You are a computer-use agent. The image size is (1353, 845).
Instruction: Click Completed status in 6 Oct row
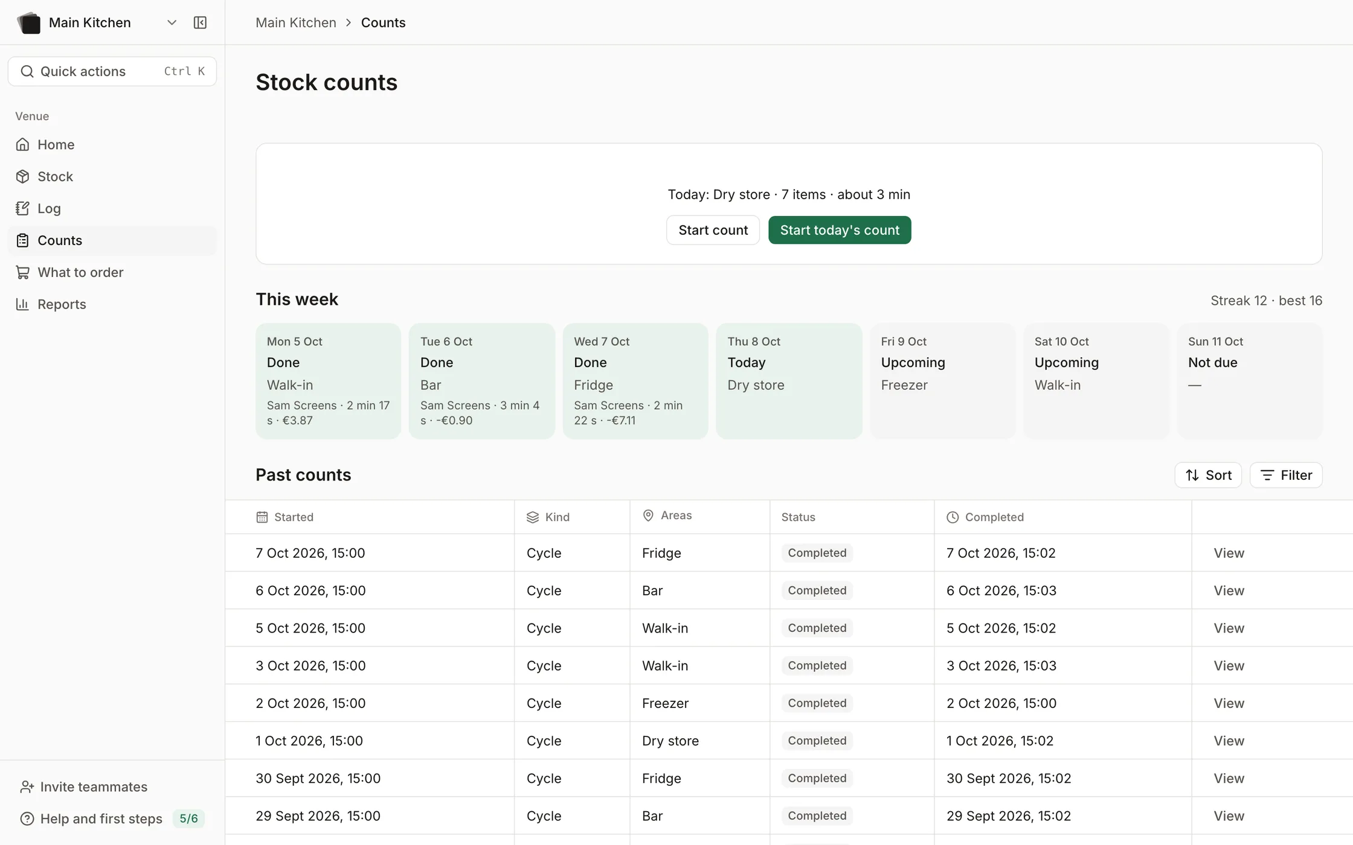[817, 590]
